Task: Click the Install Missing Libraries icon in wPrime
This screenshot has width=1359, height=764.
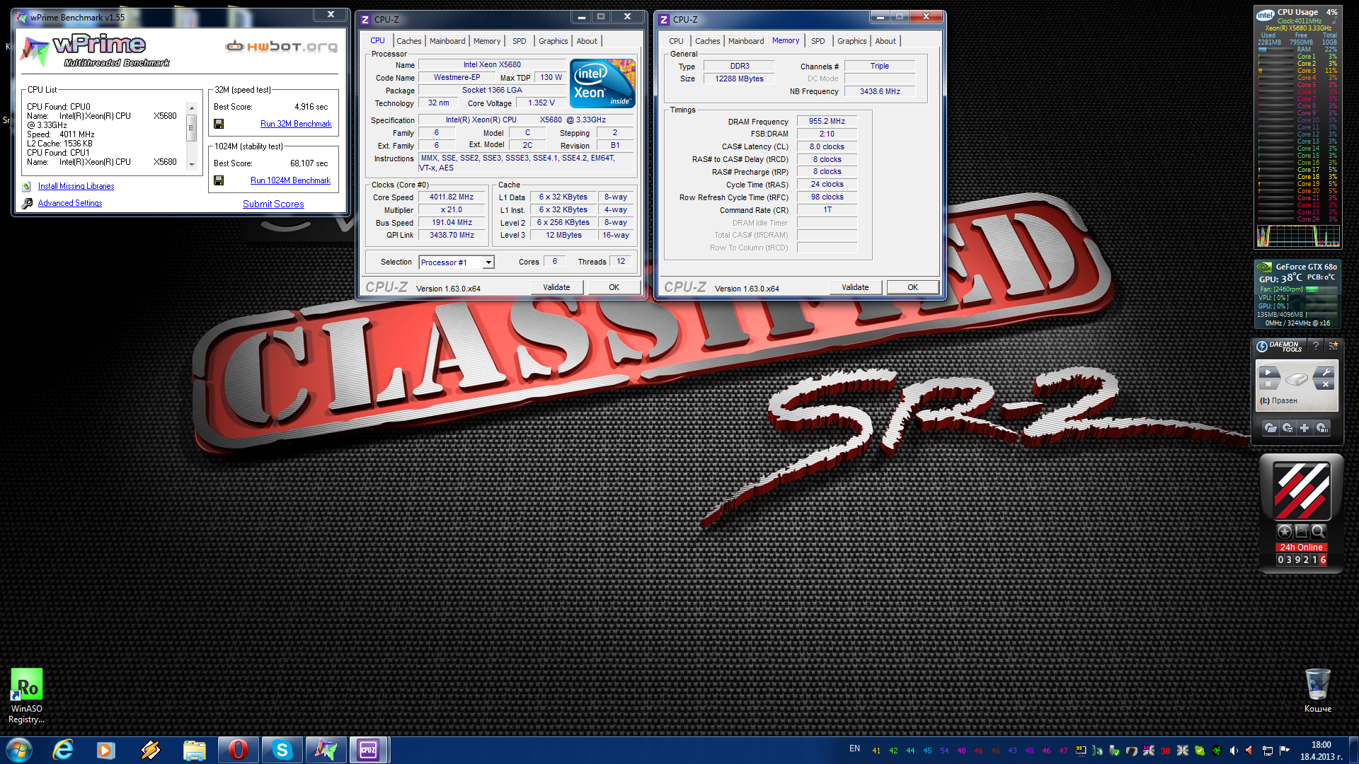Action: coord(27,186)
